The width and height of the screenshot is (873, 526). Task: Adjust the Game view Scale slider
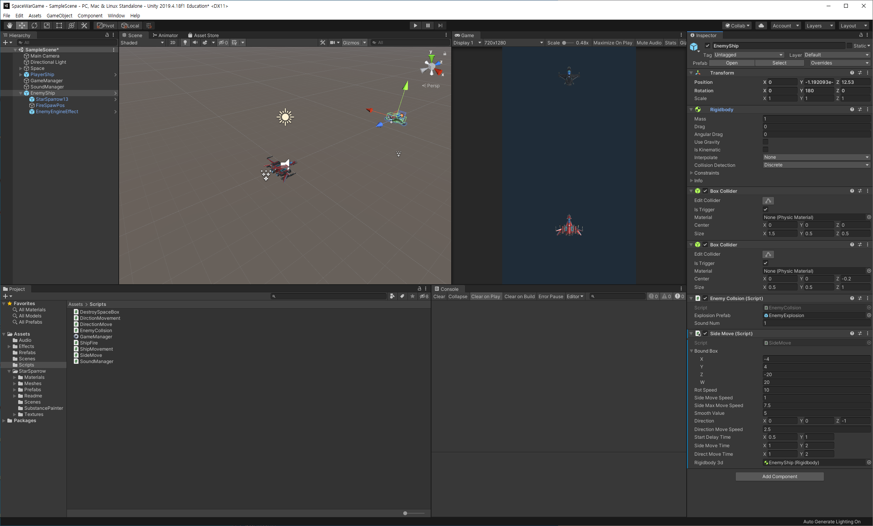point(564,43)
